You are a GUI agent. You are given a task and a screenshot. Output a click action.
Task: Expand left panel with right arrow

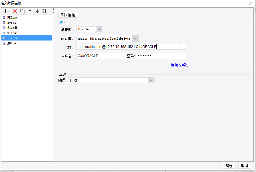53,12
